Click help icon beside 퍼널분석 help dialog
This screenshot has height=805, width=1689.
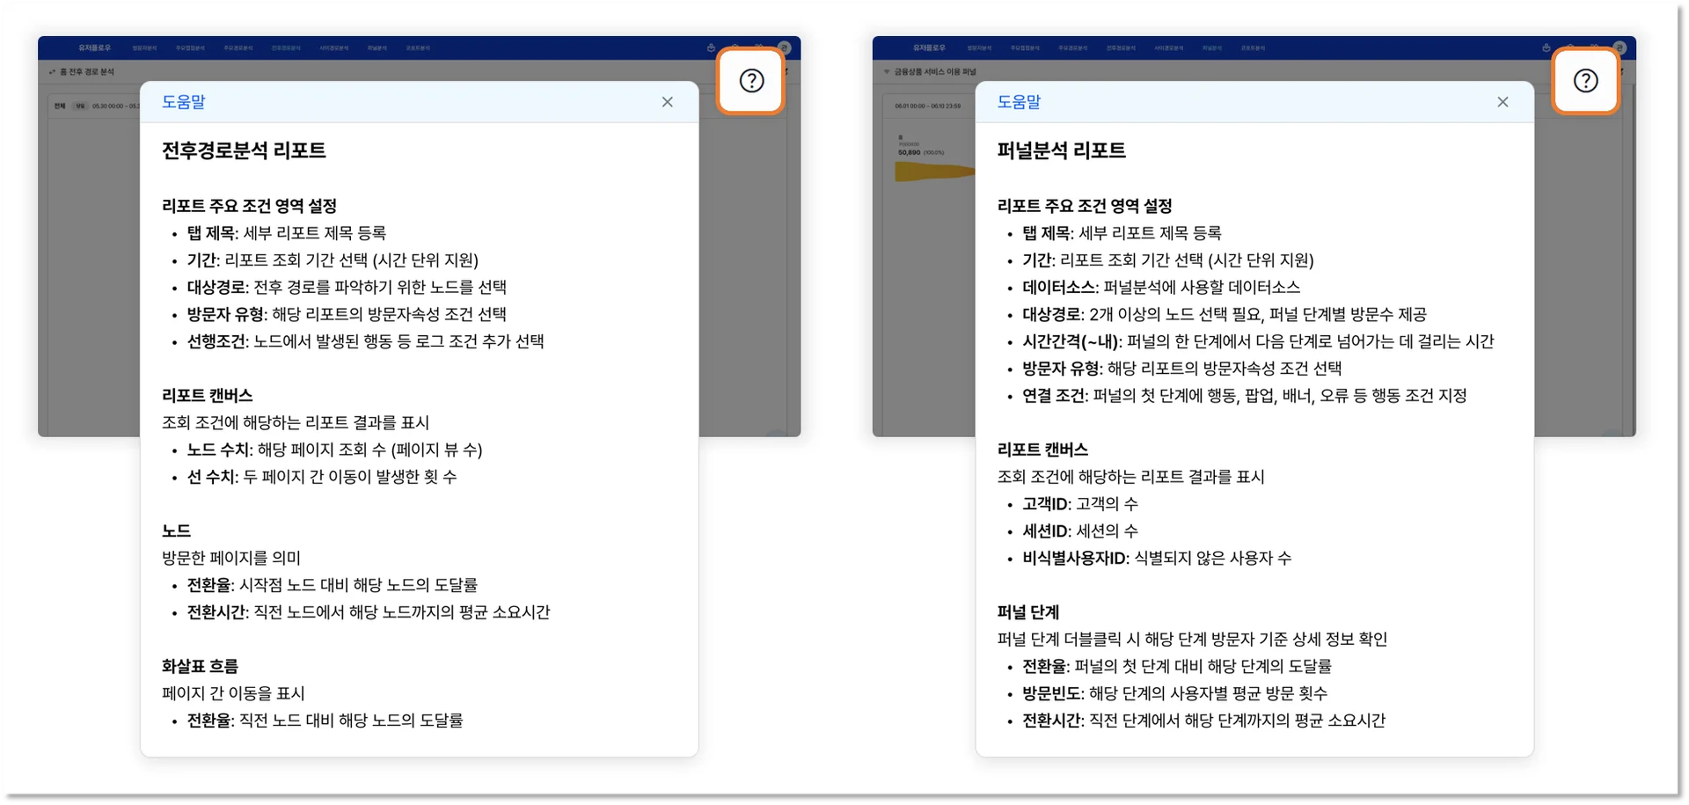(x=1585, y=81)
